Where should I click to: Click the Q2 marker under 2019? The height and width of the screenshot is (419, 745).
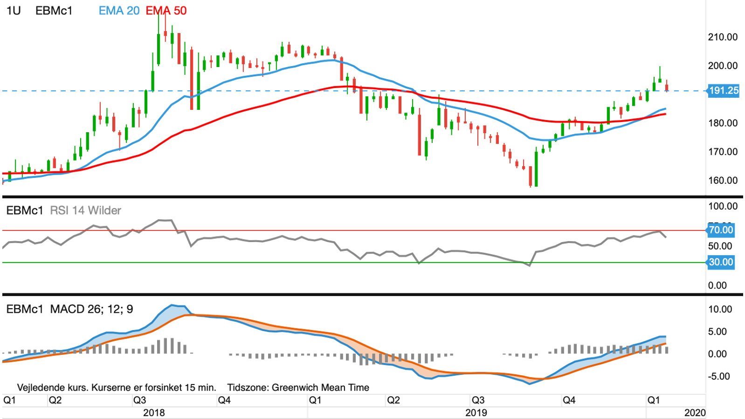pos(393,400)
